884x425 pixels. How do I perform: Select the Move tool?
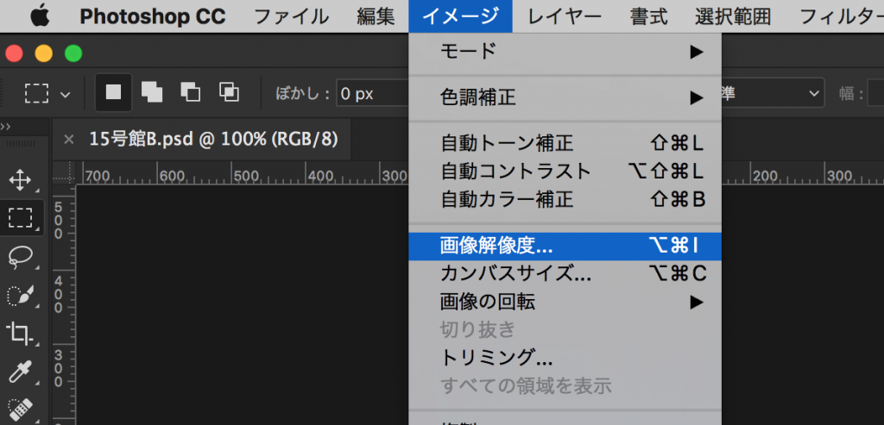(x=21, y=181)
